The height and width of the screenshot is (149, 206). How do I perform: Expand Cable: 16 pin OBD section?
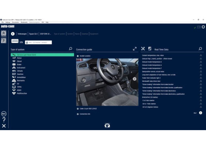click(78, 108)
